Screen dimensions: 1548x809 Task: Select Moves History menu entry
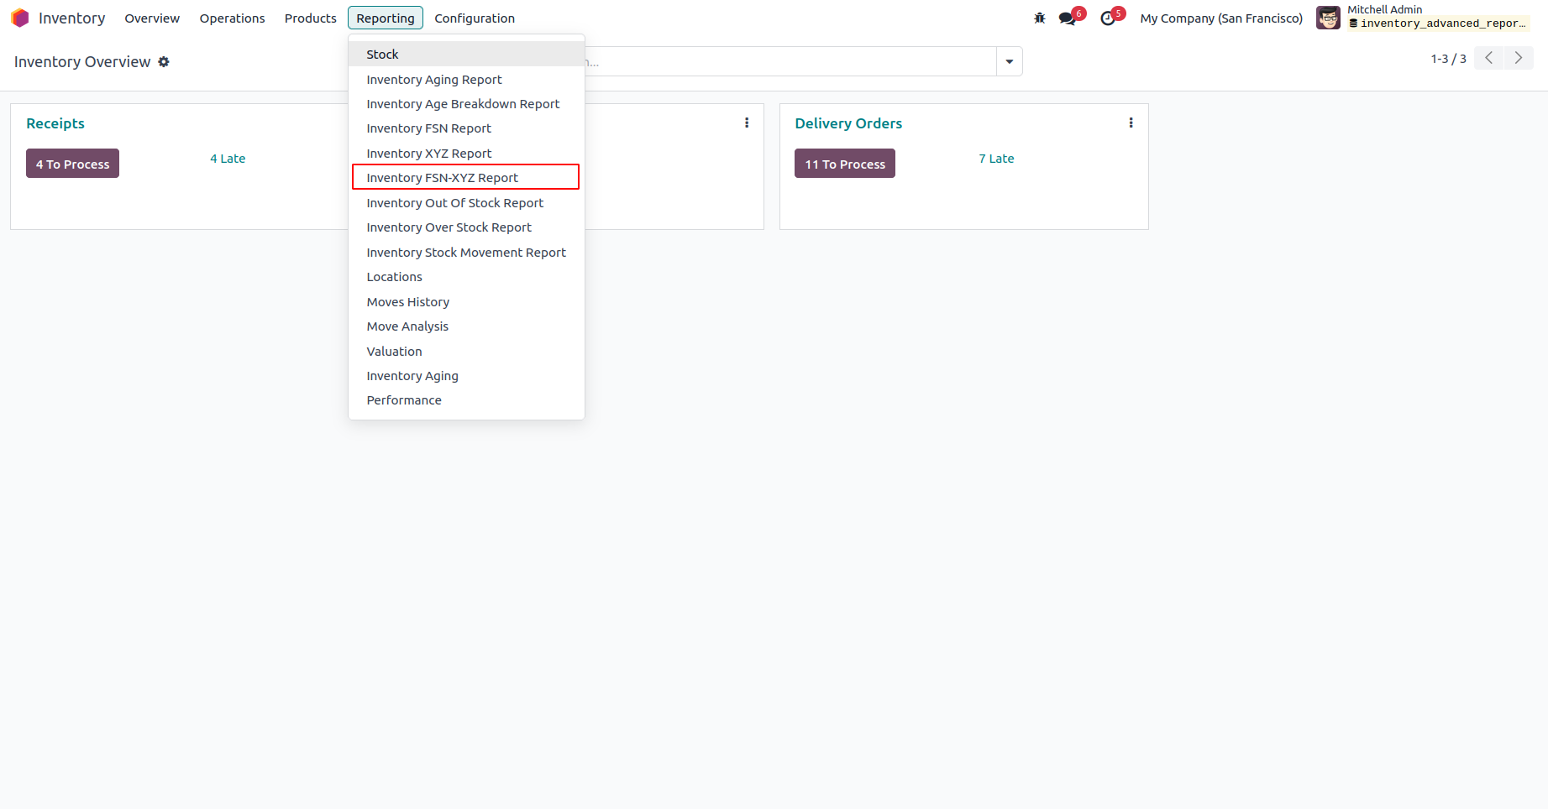(466, 301)
